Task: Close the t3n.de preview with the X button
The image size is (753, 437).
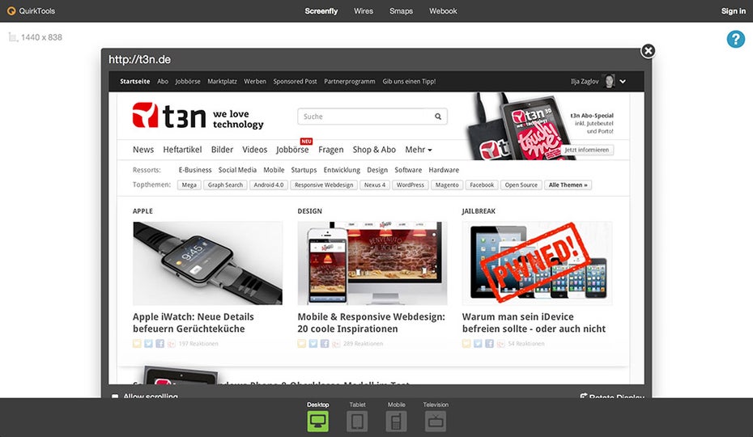Action: [648, 50]
